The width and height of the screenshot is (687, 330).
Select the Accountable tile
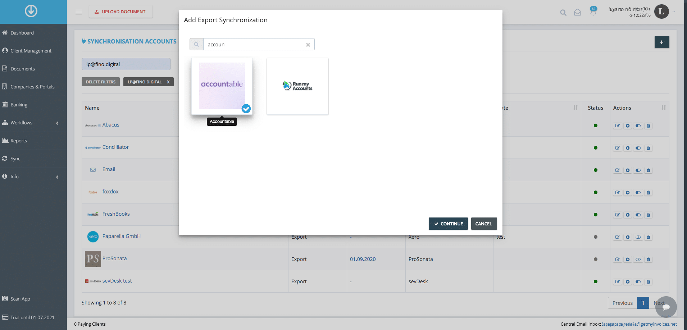click(222, 86)
